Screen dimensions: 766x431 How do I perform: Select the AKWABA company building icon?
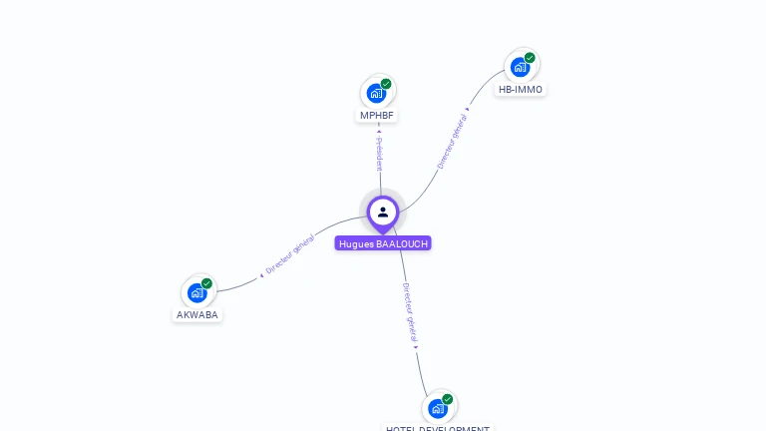(x=196, y=292)
